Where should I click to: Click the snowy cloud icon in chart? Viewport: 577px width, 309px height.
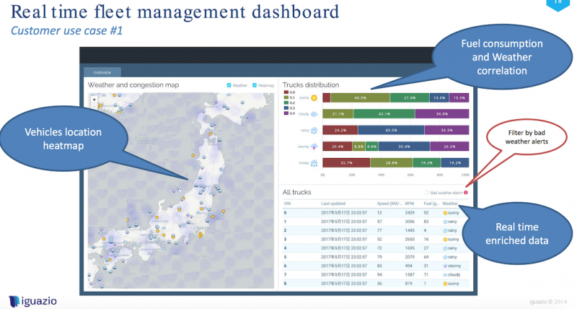315,163
